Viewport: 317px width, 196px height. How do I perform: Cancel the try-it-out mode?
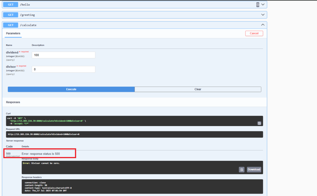[254, 33]
